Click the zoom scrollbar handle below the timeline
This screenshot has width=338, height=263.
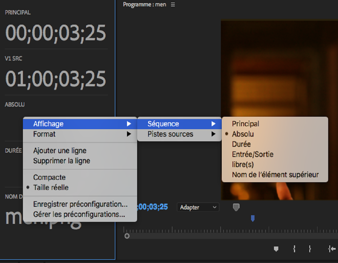[x=127, y=236]
